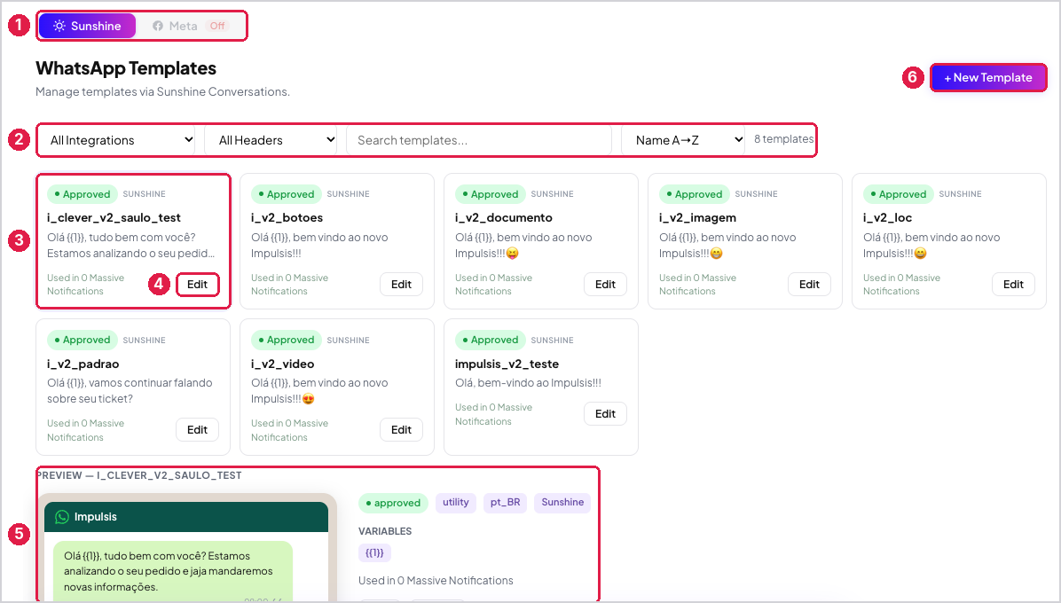The image size is (1061, 603).
Task: Click the approved status tag in preview
Action: pos(393,503)
